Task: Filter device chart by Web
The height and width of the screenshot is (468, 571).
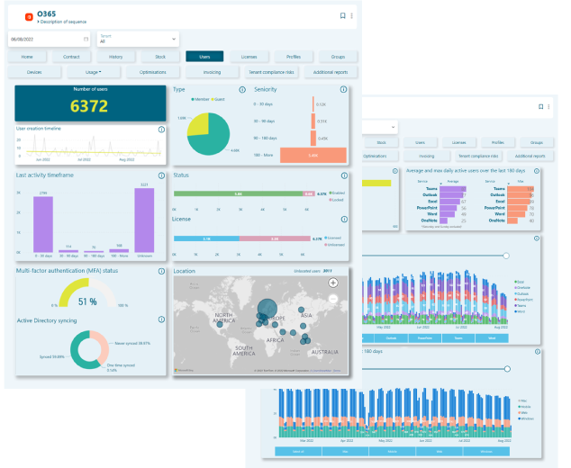Action: (440, 452)
